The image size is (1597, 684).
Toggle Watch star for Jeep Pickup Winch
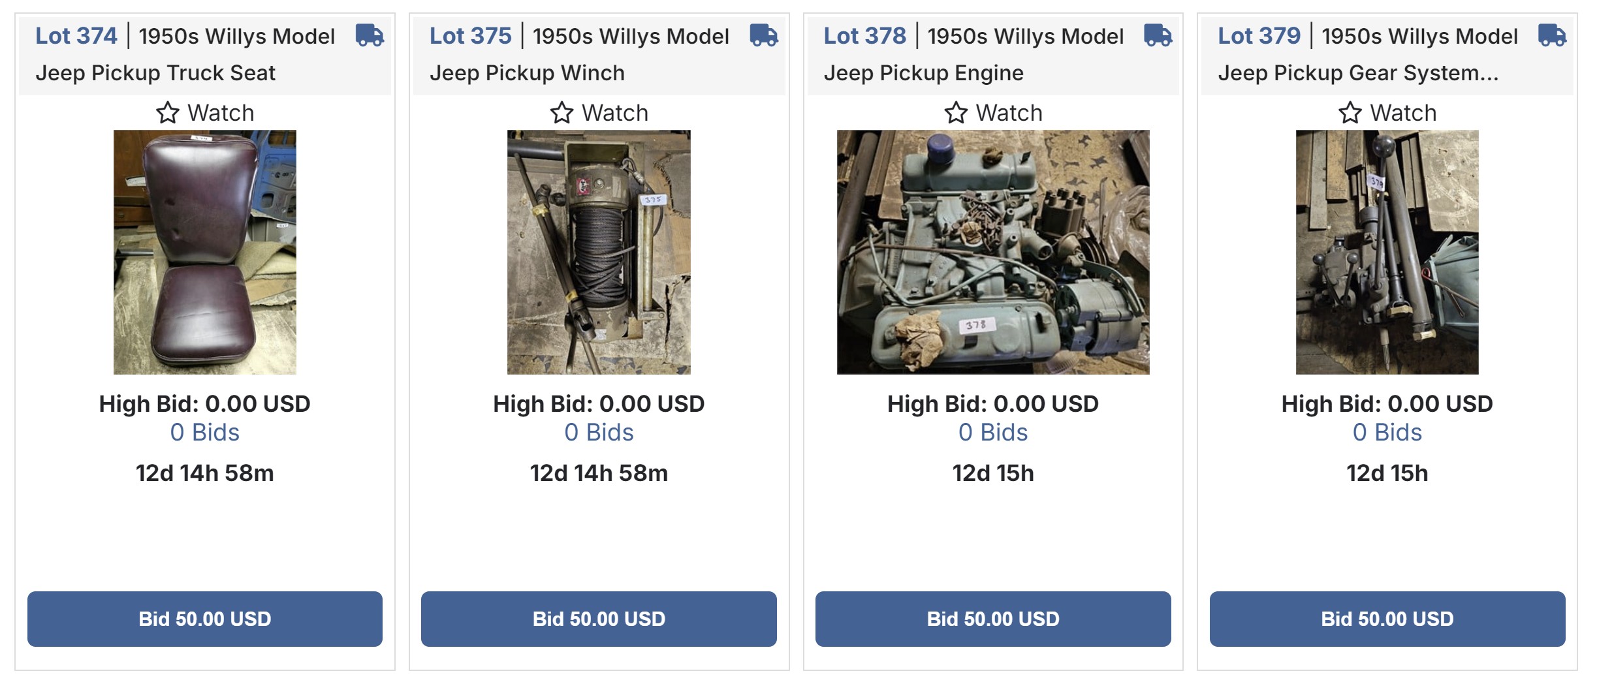(561, 113)
